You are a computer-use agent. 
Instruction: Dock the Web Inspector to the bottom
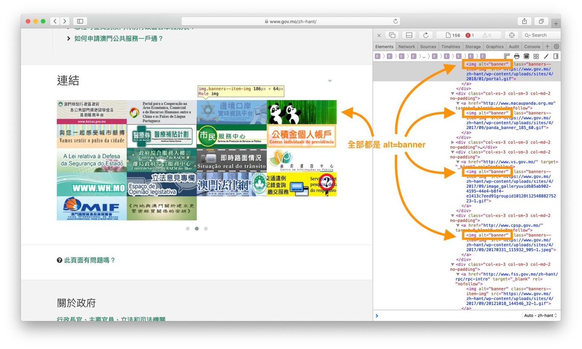click(x=409, y=35)
